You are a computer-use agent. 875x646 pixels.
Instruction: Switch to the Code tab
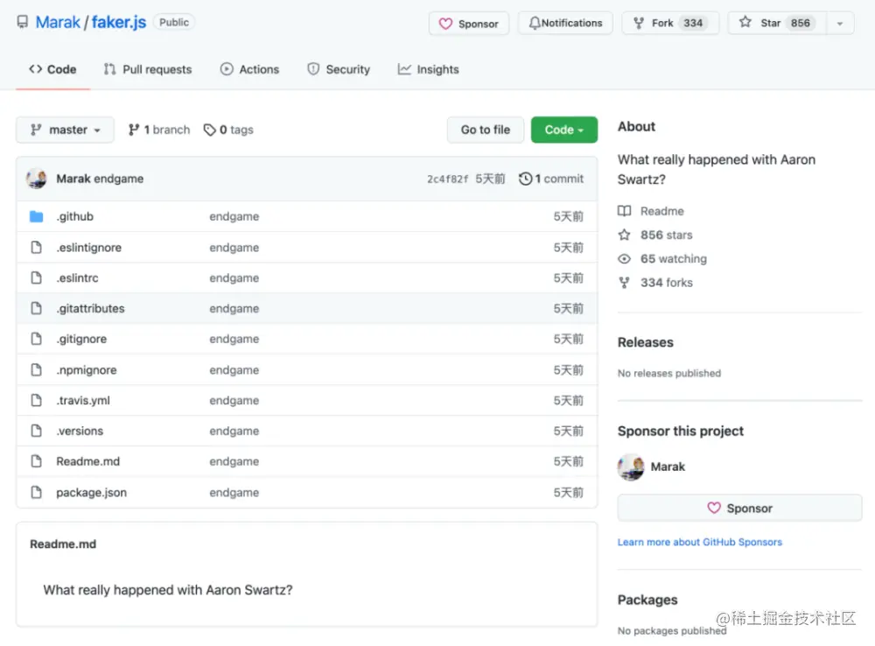[53, 69]
